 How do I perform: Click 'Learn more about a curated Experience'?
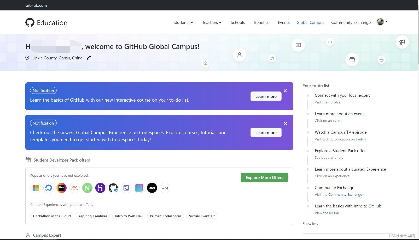350,169
